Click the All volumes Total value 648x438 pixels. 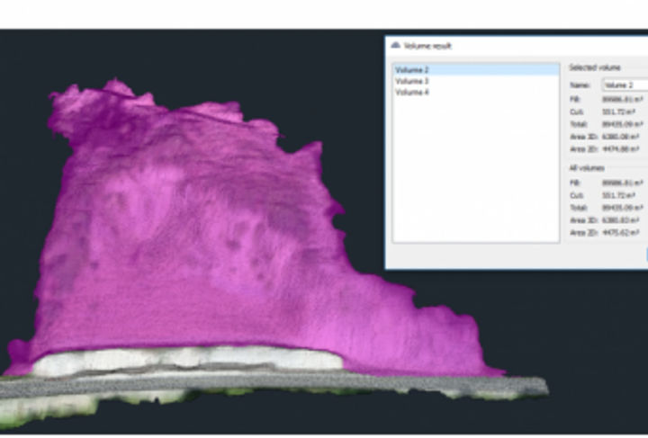pyautogui.click(x=623, y=208)
